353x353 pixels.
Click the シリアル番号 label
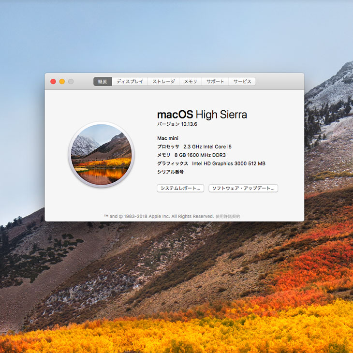point(170,172)
